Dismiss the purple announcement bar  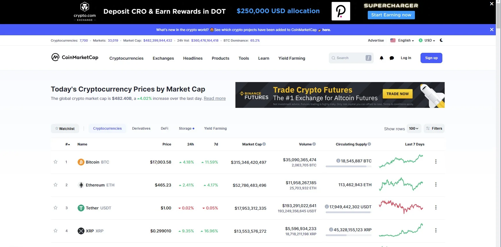click(492, 30)
